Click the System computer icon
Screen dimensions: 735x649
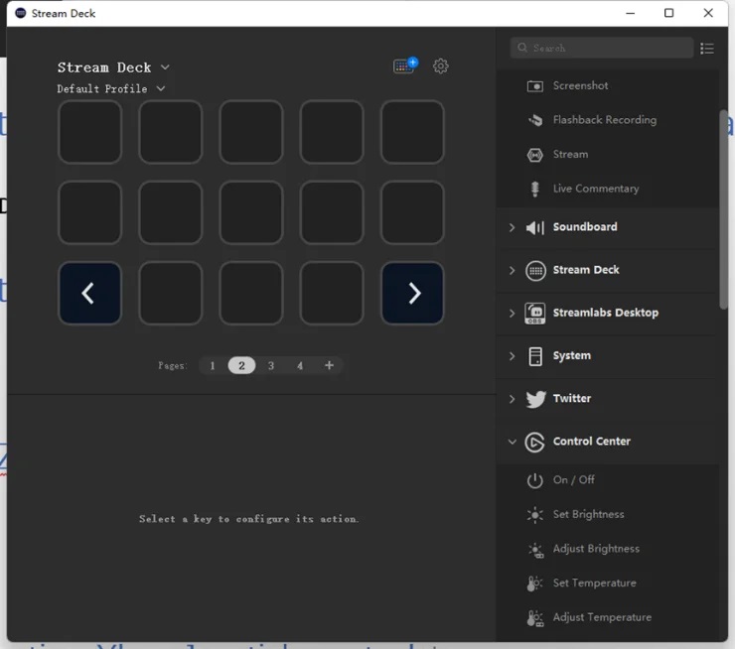(534, 356)
